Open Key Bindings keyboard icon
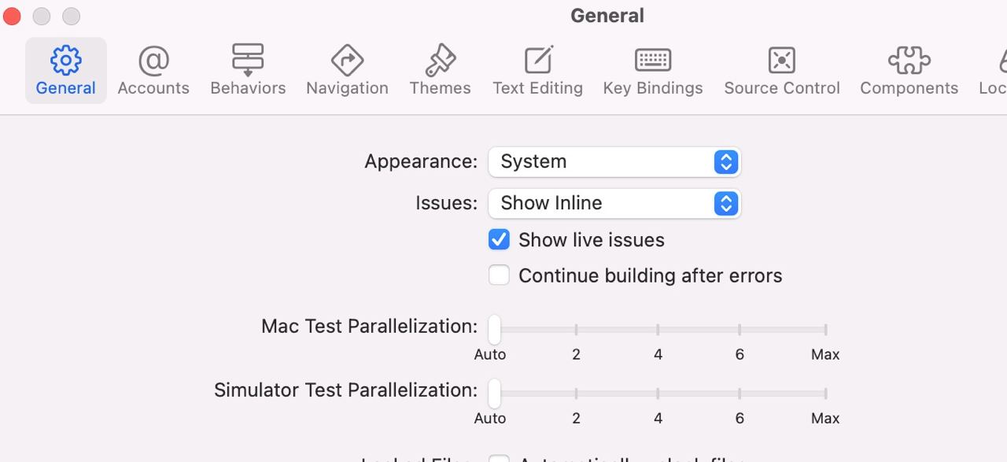The image size is (1007, 462). pos(653,61)
